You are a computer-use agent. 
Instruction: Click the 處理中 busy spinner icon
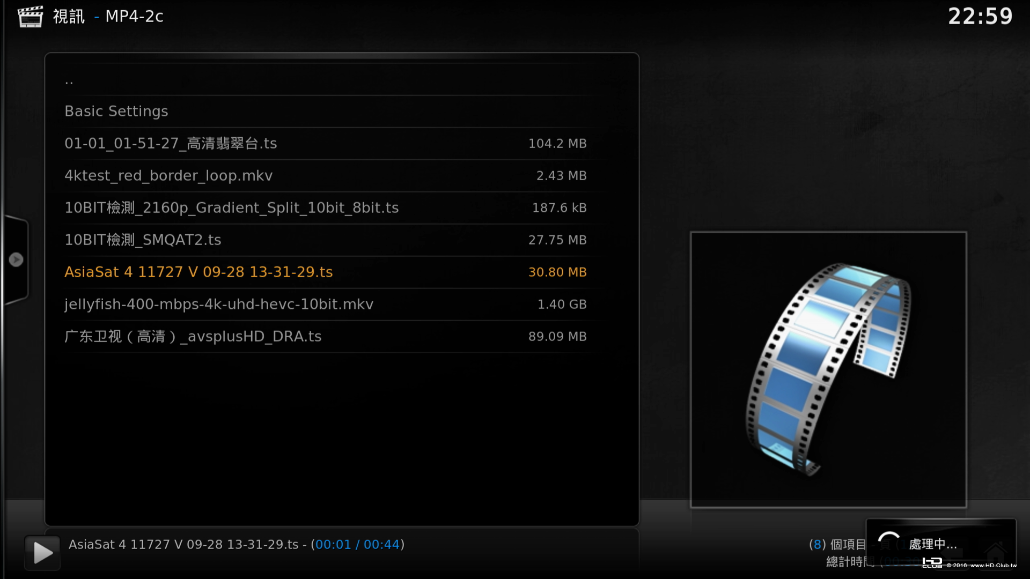(889, 543)
